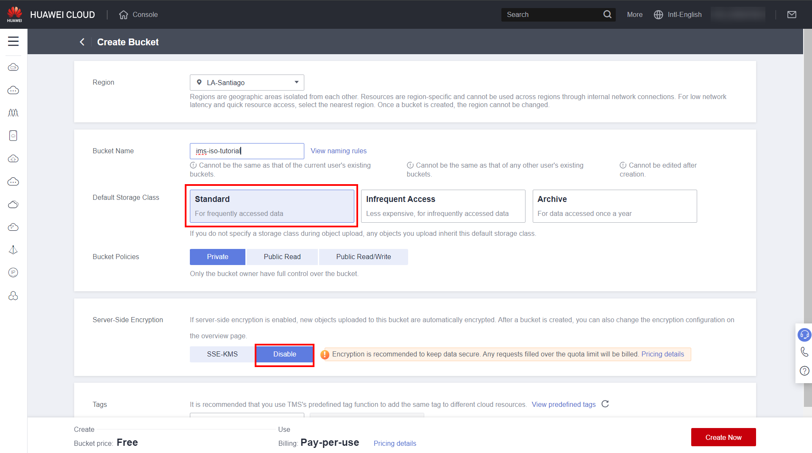
Task: Click the Create Now button
Action: [x=723, y=437]
